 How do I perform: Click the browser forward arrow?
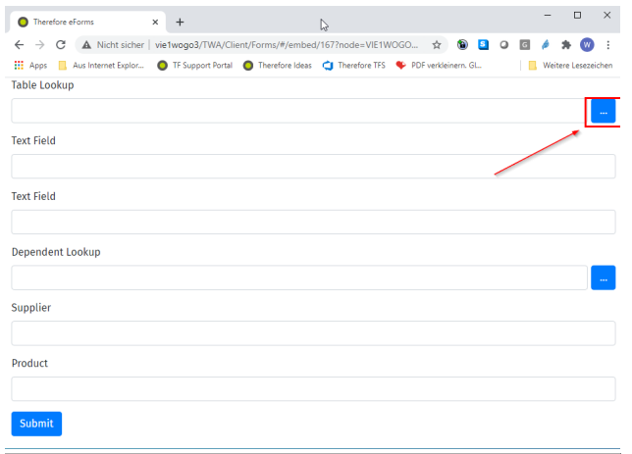(39, 45)
